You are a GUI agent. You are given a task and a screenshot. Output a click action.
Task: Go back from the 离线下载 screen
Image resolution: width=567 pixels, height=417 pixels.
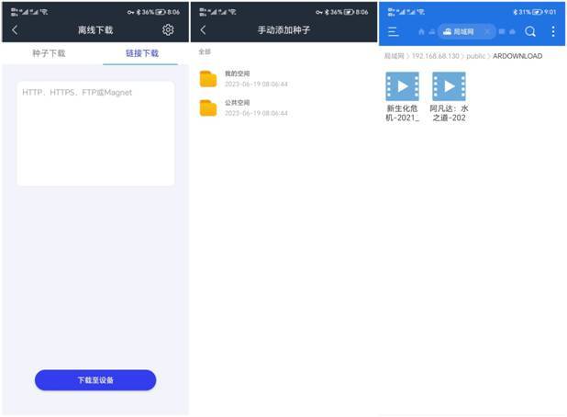[15, 30]
